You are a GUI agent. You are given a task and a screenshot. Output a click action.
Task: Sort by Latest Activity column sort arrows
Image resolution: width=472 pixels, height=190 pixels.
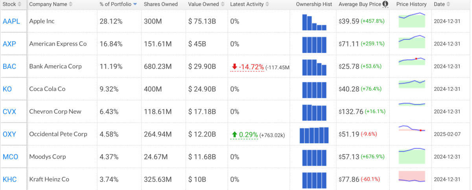pos(267,4)
